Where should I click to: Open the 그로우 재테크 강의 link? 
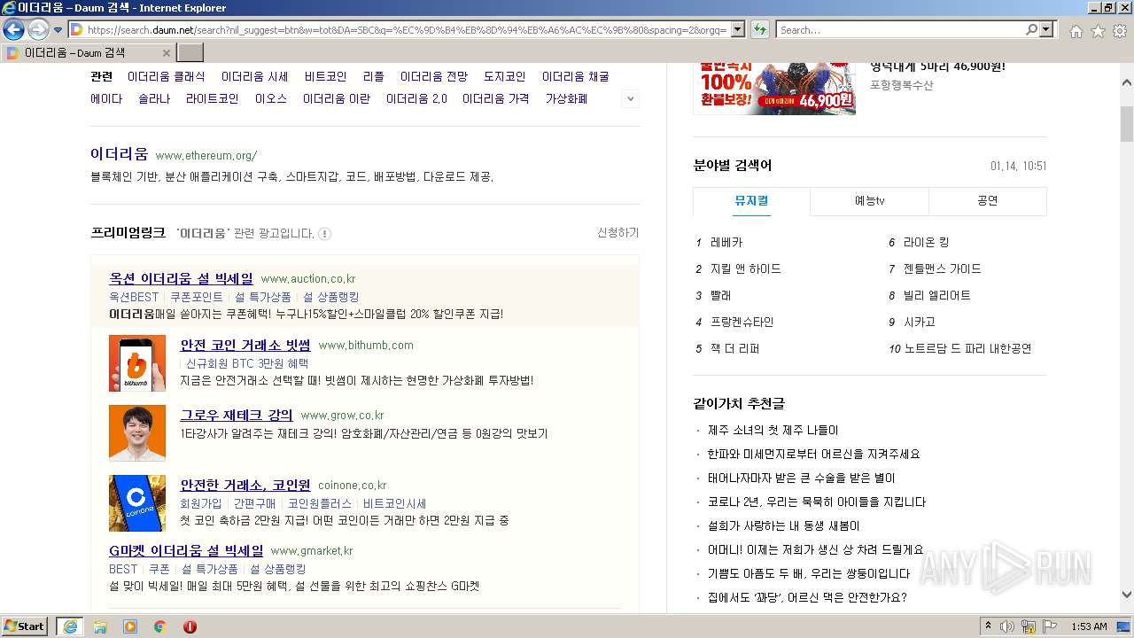[x=237, y=415]
